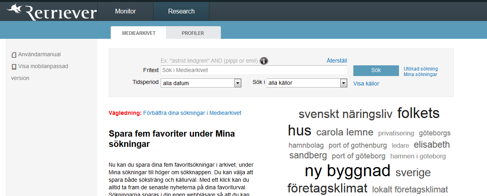Image resolution: width=487 pixels, height=196 pixels.
Task: Open 'Förbättra dina sökningar i Mediearkivet' link
Action: click(192, 113)
